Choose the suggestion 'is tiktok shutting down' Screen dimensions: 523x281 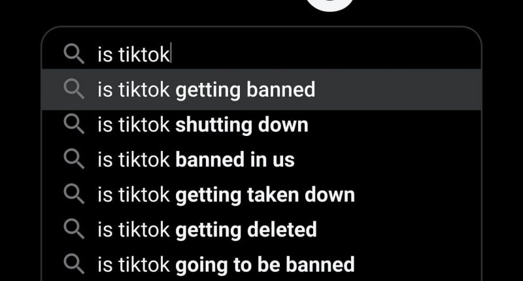(x=261, y=125)
